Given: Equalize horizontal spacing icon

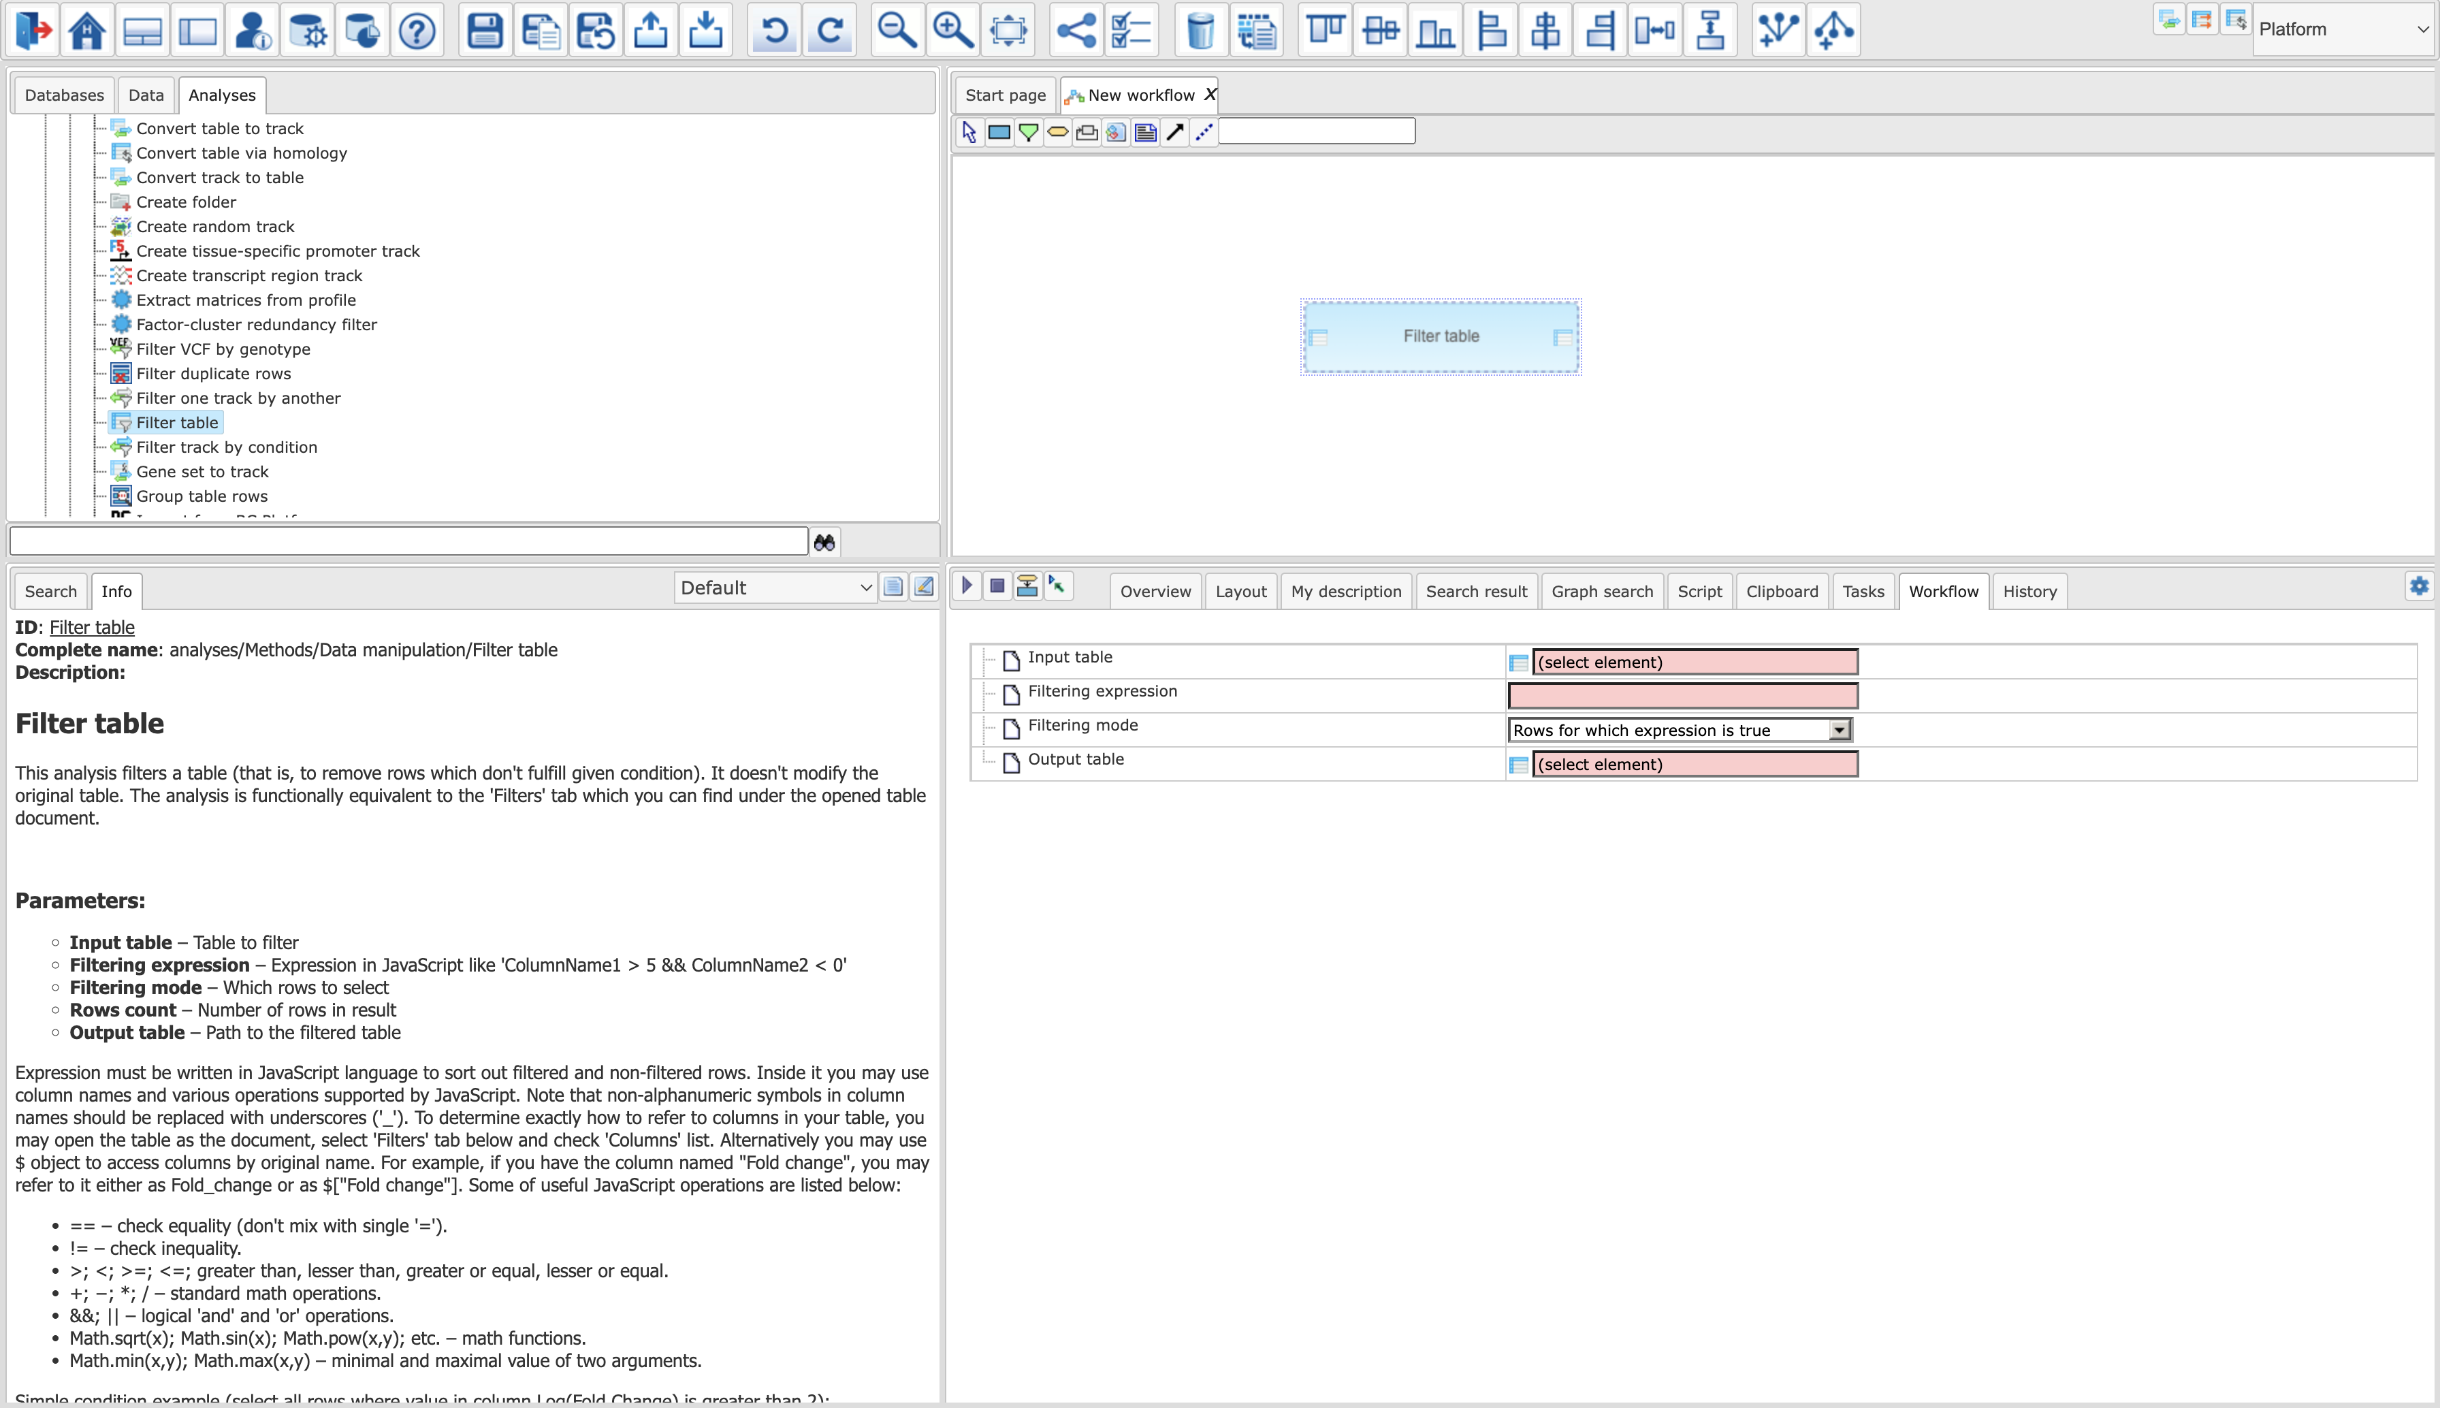Looking at the screenshot, I should (1655, 30).
